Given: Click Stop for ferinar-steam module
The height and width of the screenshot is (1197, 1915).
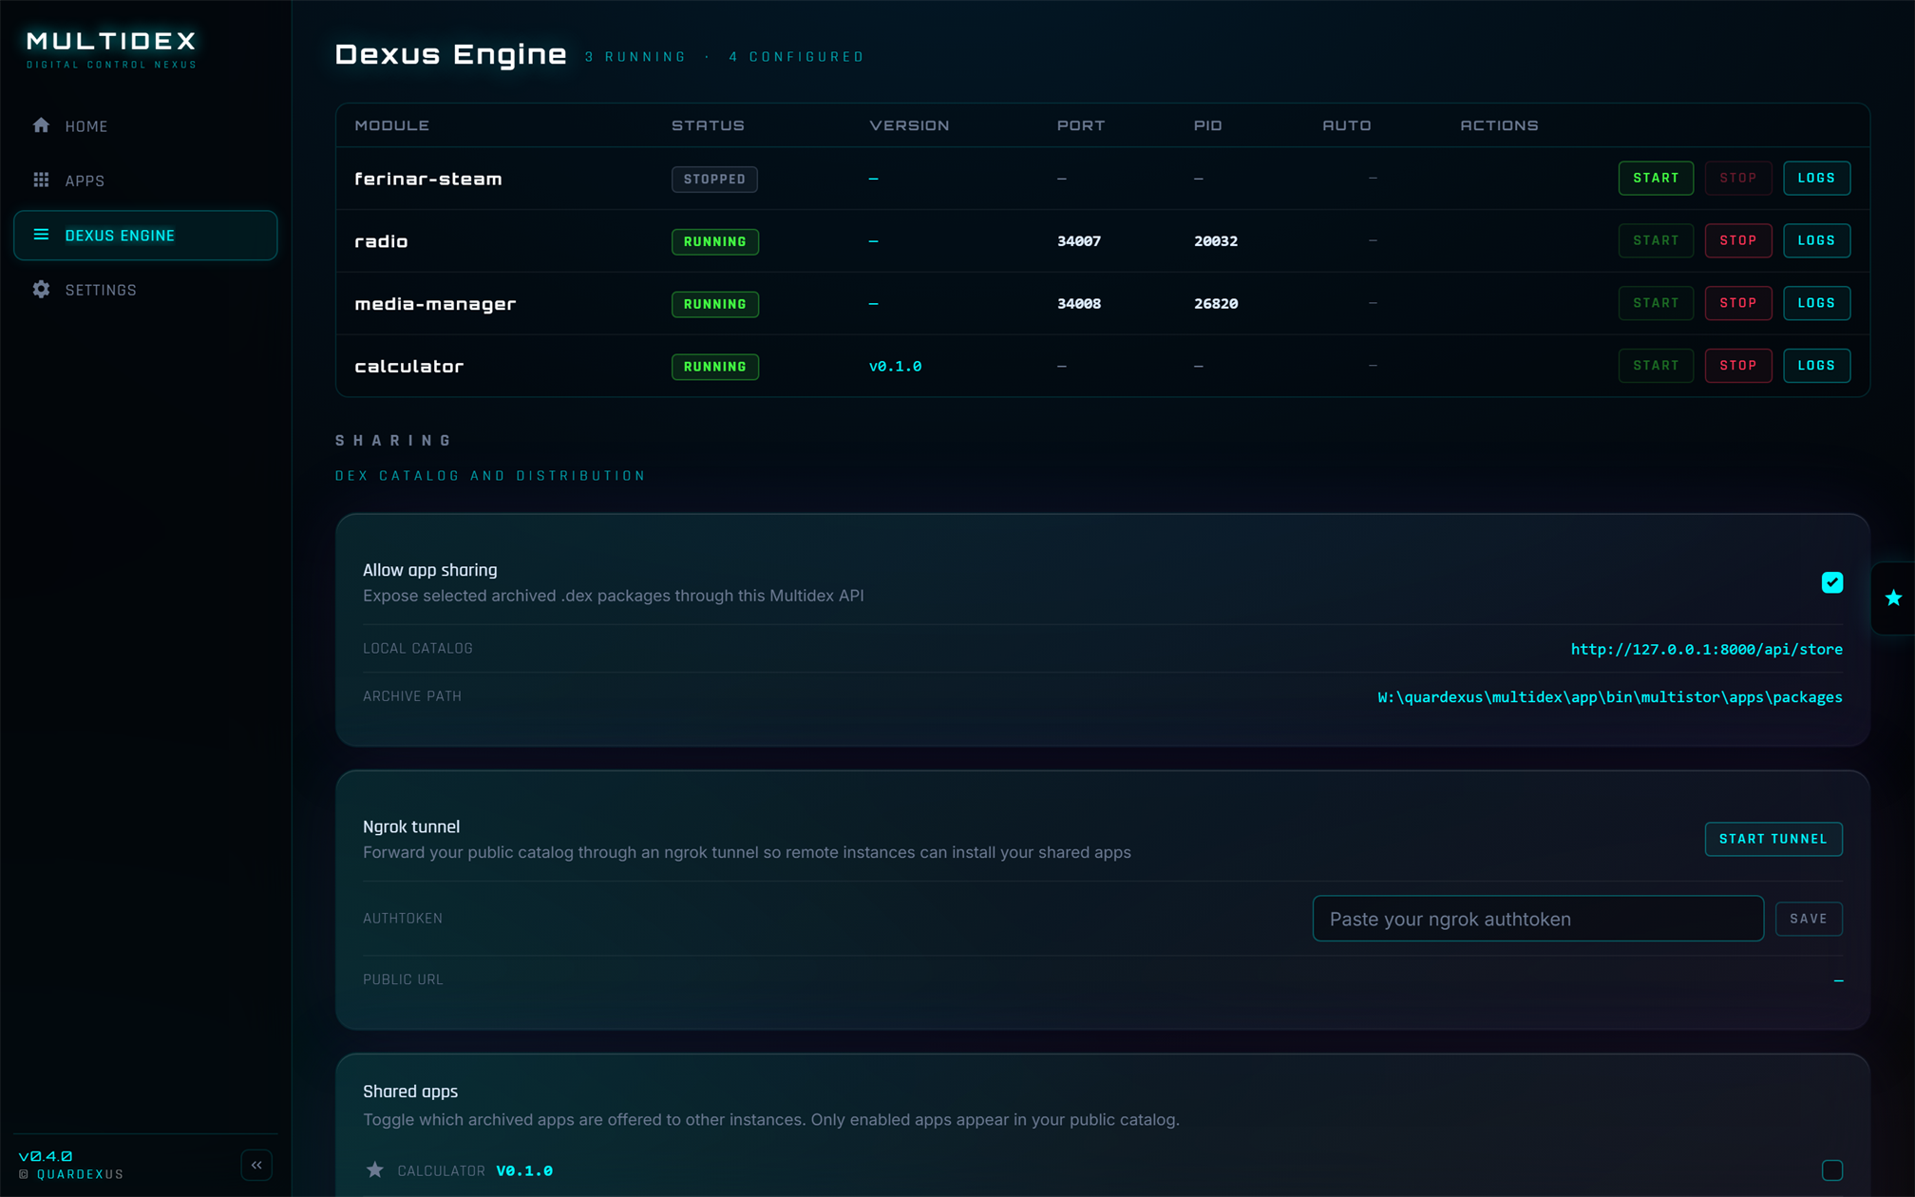Looking at the screenshot, I should tap(1738, 179).
